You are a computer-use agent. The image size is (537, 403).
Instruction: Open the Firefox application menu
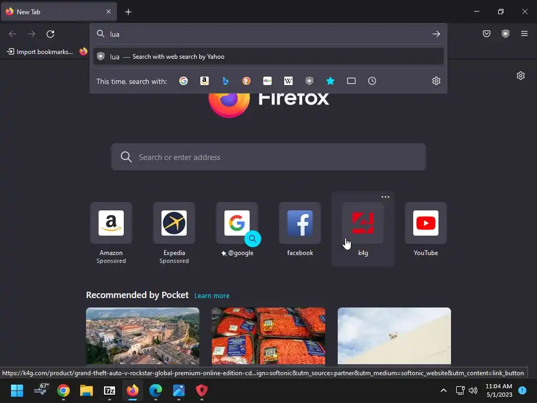(524, 34)
